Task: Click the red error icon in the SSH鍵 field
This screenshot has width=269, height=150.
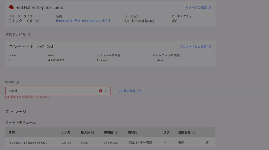Action: click(x=101, y=91)
